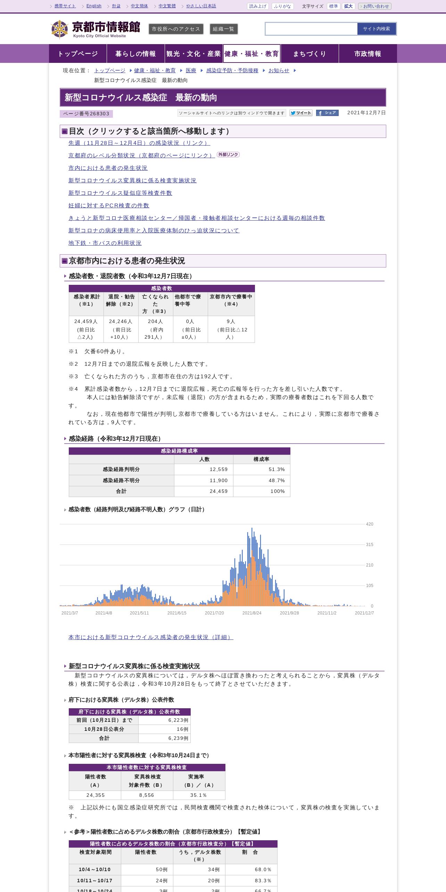Click the 11,900 感染経路不明分 cell

(204, 481)
